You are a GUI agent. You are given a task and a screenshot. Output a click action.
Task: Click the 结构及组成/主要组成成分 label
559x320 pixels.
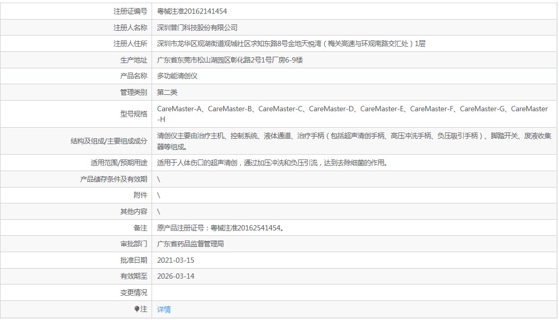tap(109, 141)
